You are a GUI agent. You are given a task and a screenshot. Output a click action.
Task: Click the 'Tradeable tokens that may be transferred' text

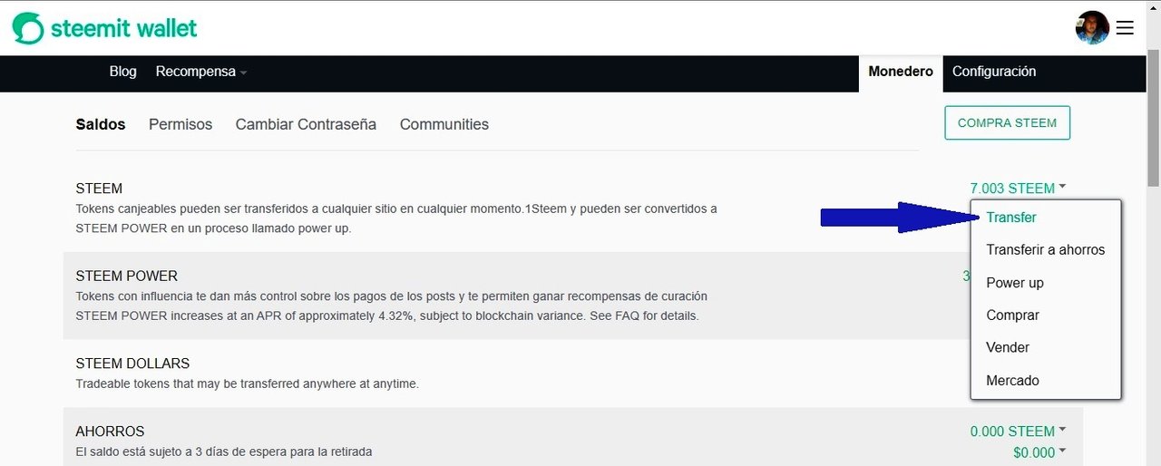[247, 383]
